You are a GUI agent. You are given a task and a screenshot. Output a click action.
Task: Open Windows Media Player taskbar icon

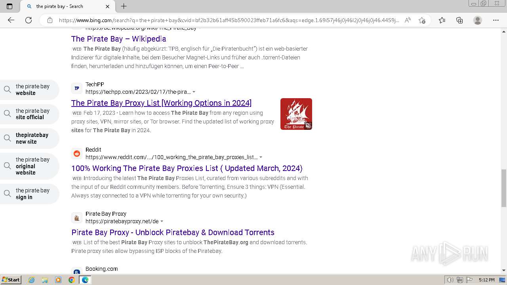58,280
